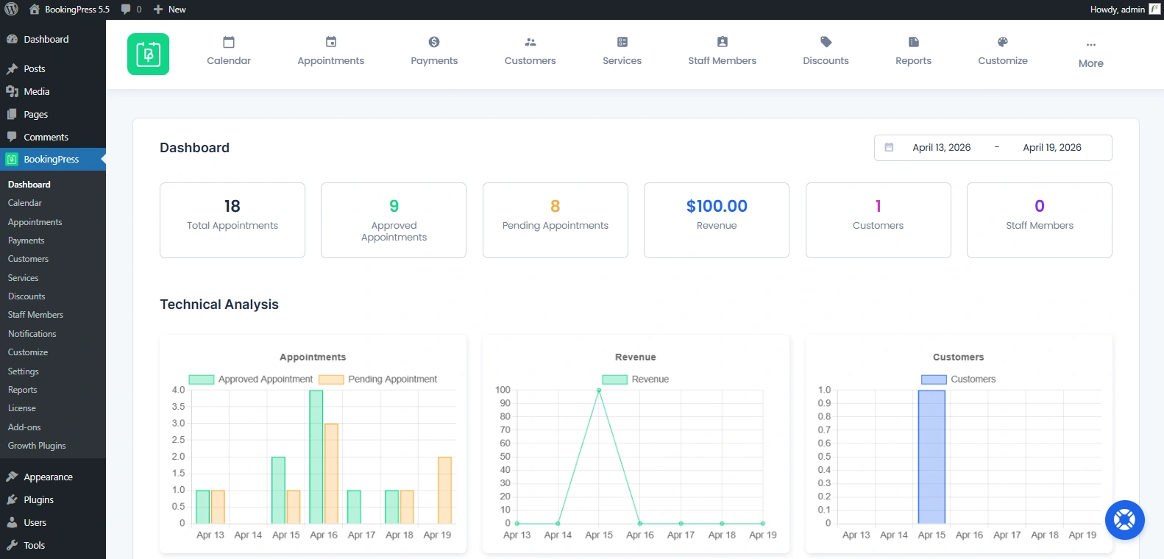This screenshot has width=1164, height=559.
Task: Click the calendar icon in date range field
Action: point(889,147)
